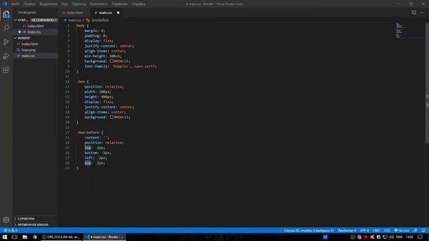Switch to OBS window in taskbar
This screenshot has height=241, width=429.
pyautogui.click(x=62, y=237)
